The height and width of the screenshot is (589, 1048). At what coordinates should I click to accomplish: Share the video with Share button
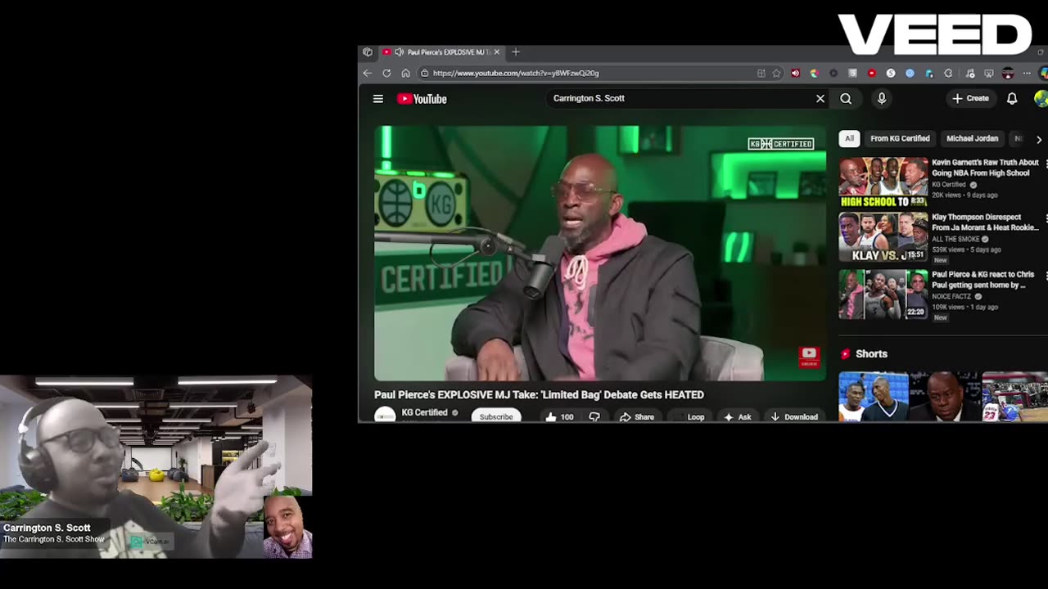pyautogui.click(x=637, y=417)
